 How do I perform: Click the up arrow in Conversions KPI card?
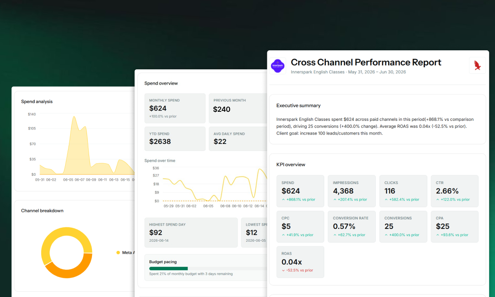(x=386, y=235)
